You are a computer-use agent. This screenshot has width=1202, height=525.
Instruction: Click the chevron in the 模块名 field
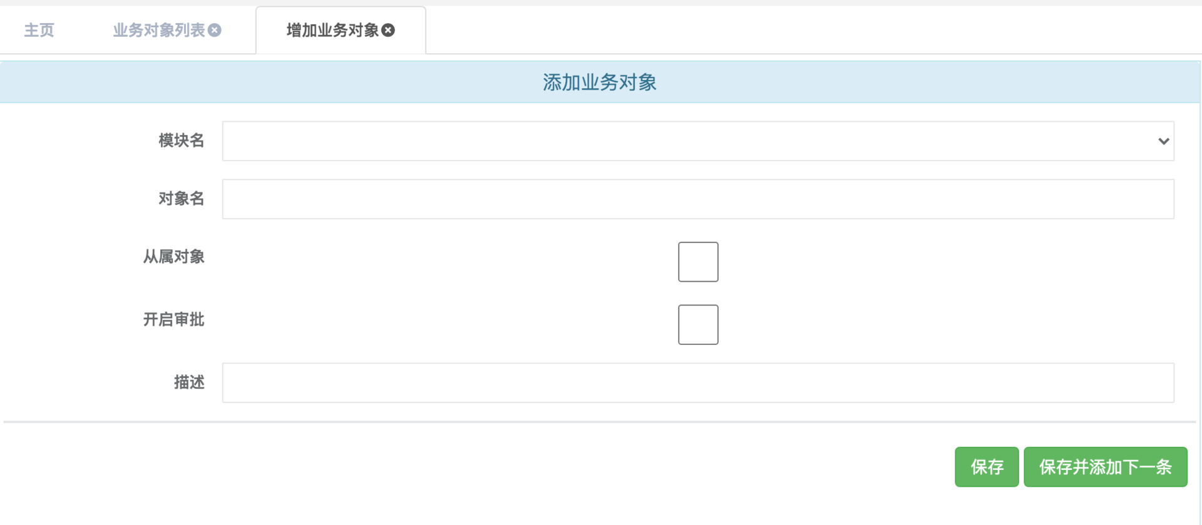coord(1163,141)
